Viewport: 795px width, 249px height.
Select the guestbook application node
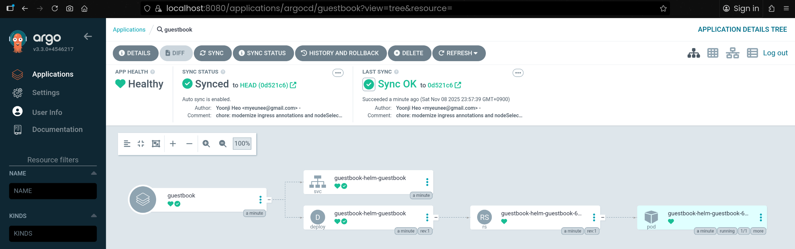pos(198,200)
